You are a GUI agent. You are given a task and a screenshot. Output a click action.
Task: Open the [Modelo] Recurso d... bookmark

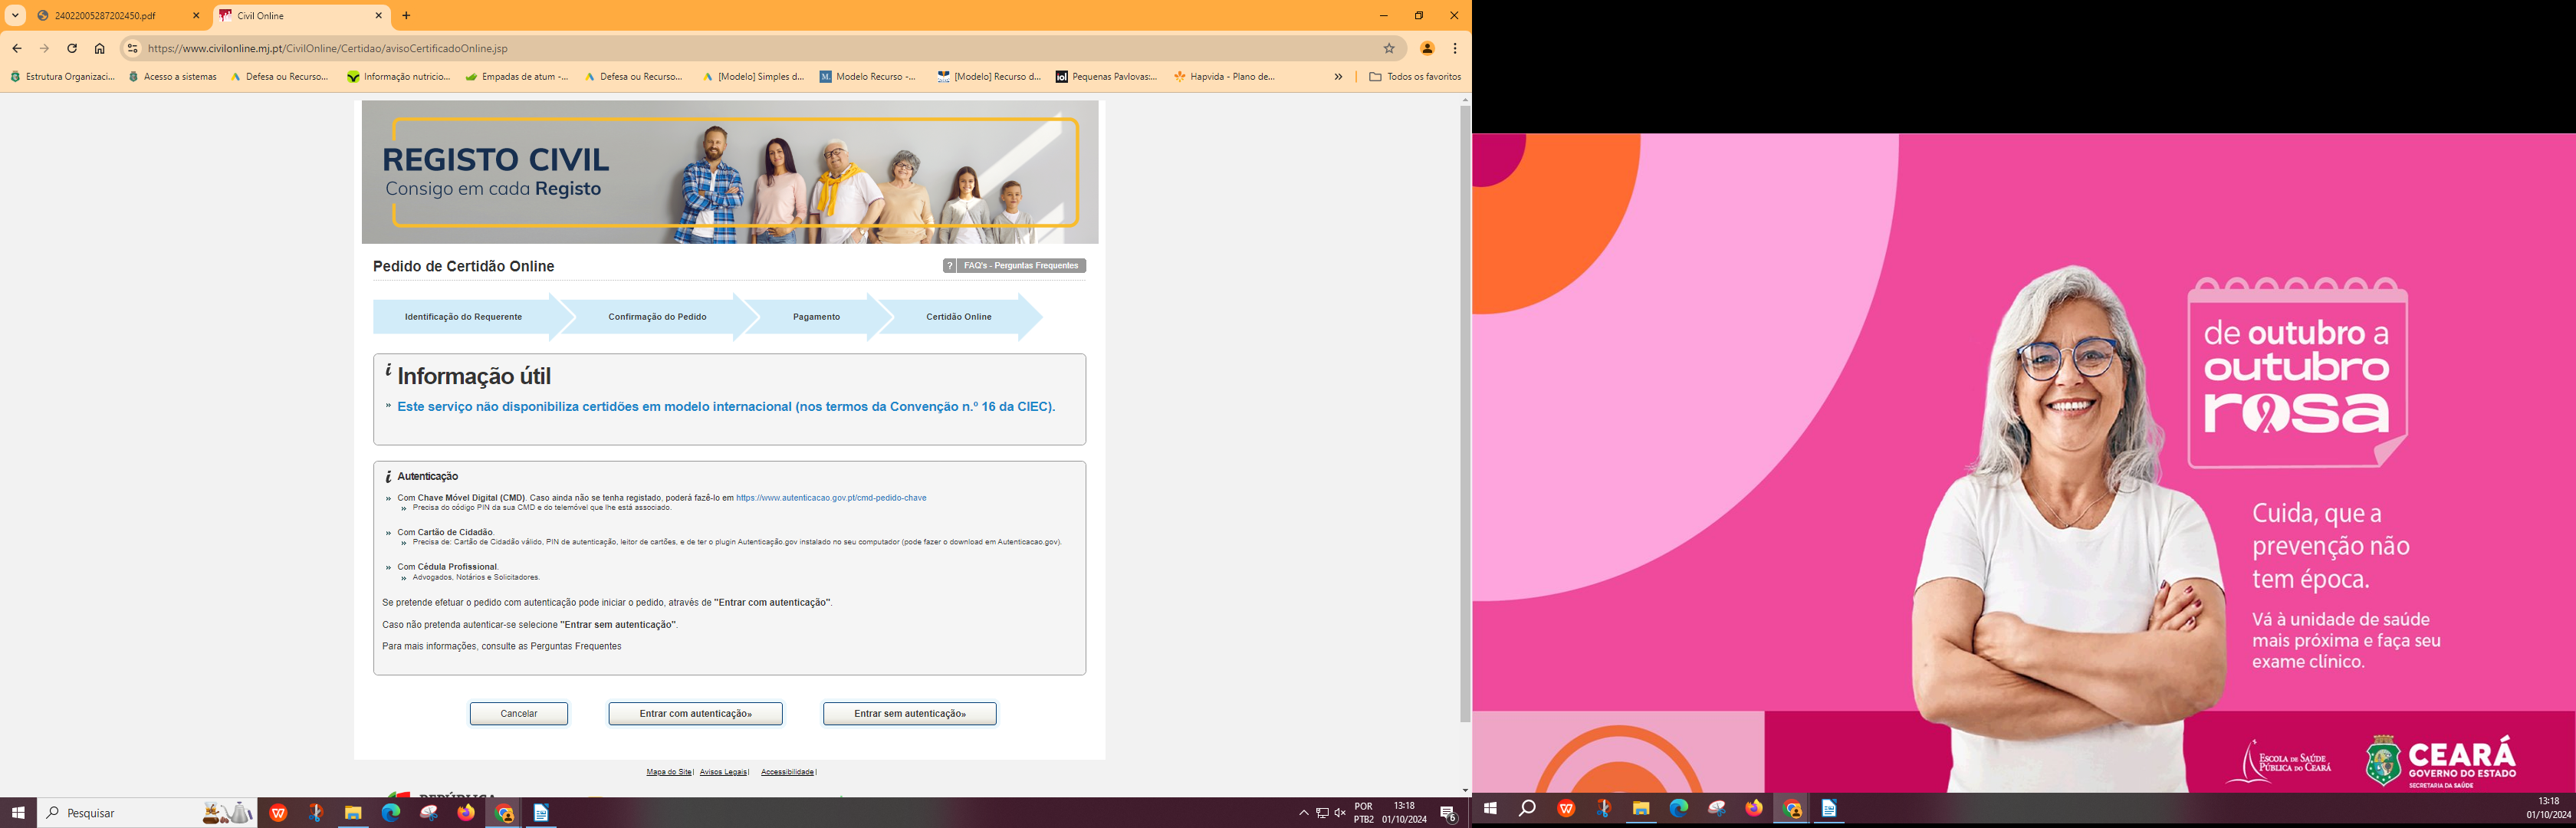tap(989, 76)
